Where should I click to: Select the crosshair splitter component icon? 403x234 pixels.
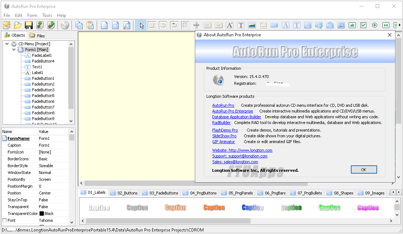coord(196,25)
